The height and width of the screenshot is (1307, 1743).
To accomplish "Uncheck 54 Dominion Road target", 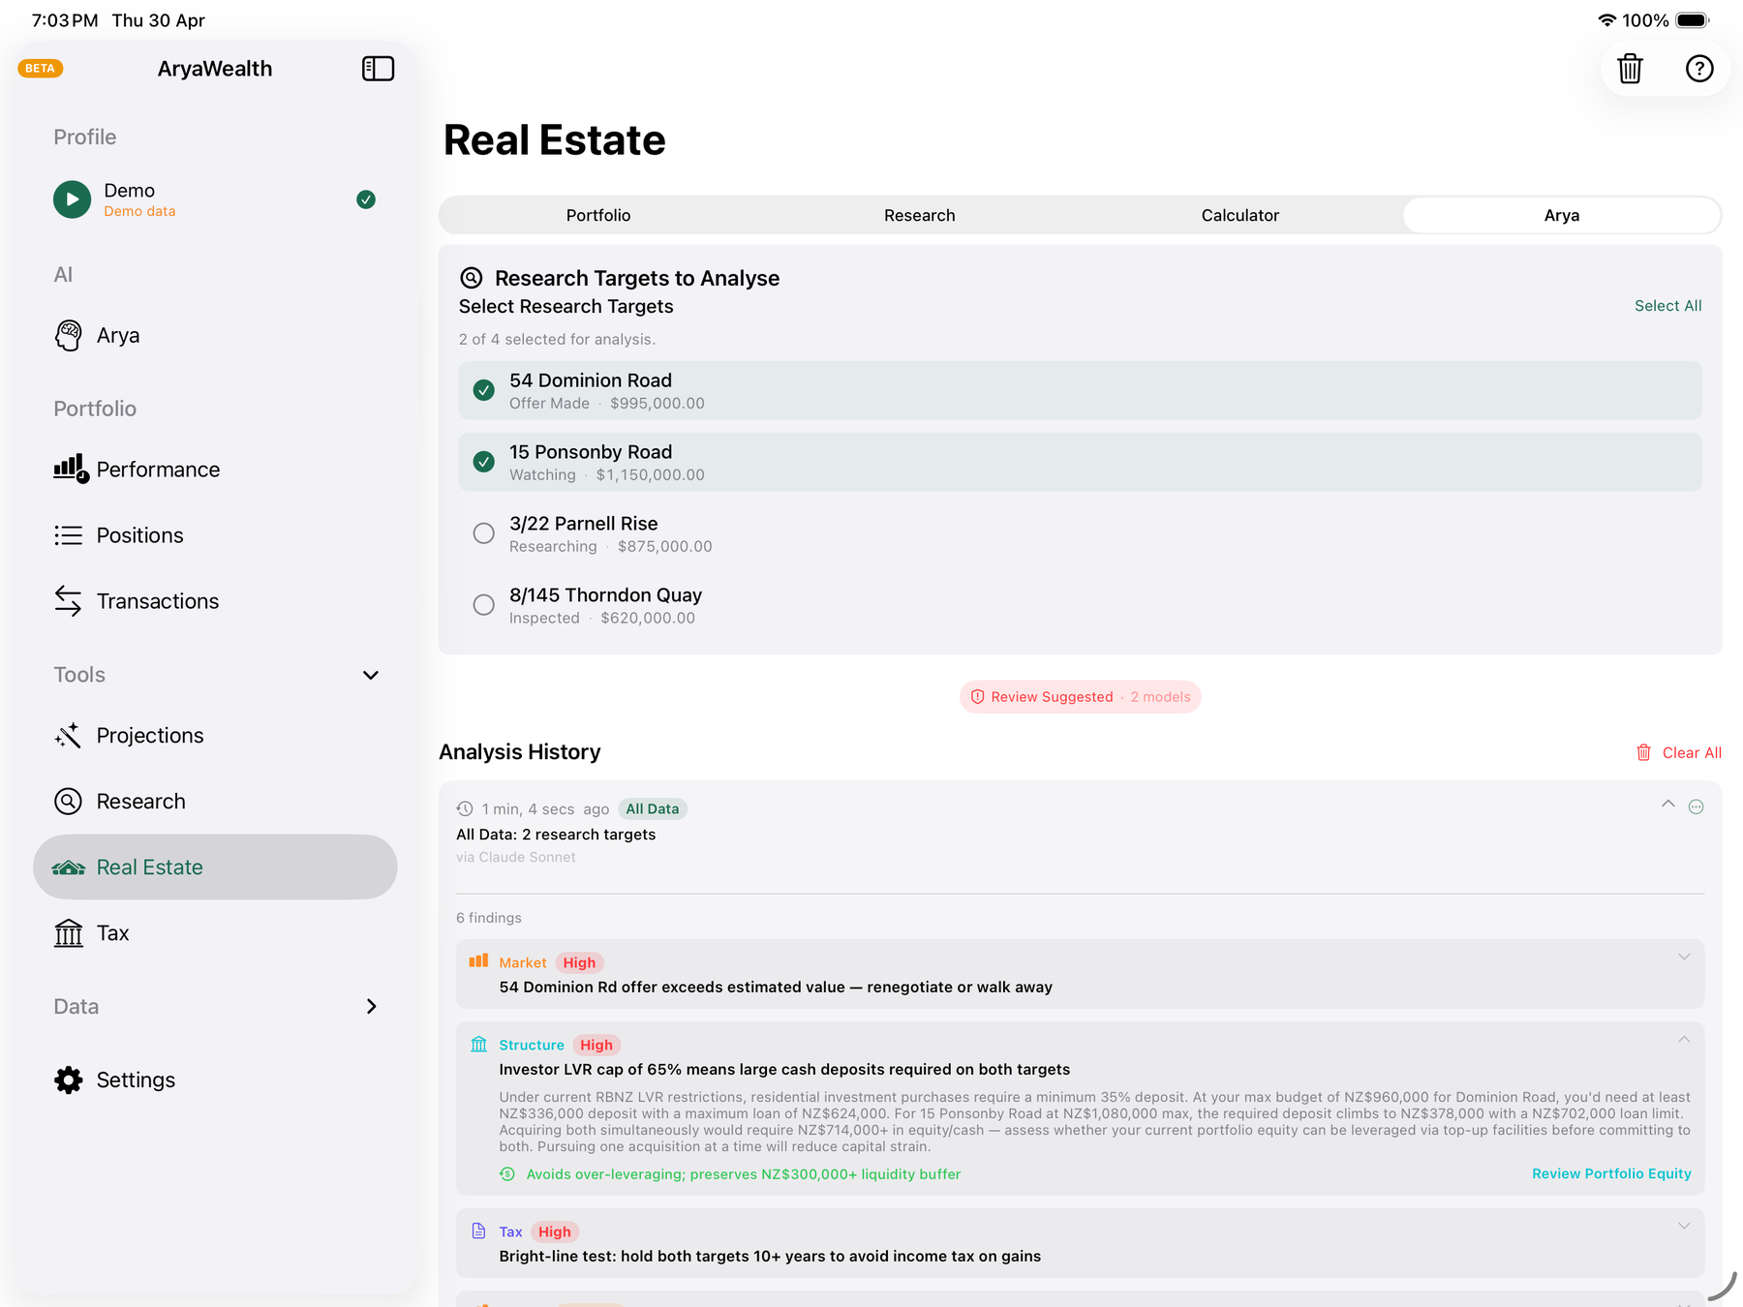I will (x=484, y=390).
